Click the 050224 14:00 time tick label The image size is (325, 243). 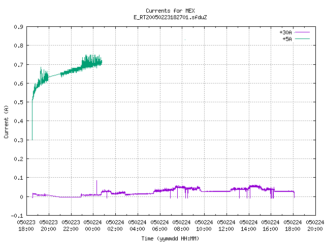(x=248, y=226)
